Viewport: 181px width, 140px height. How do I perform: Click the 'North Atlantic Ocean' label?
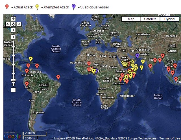click(56, 49)
